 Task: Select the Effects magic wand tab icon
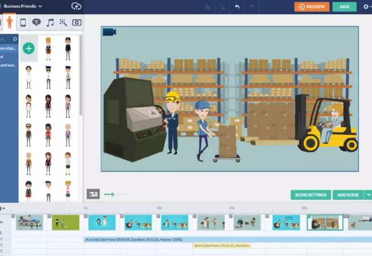(x=63, y=23)
